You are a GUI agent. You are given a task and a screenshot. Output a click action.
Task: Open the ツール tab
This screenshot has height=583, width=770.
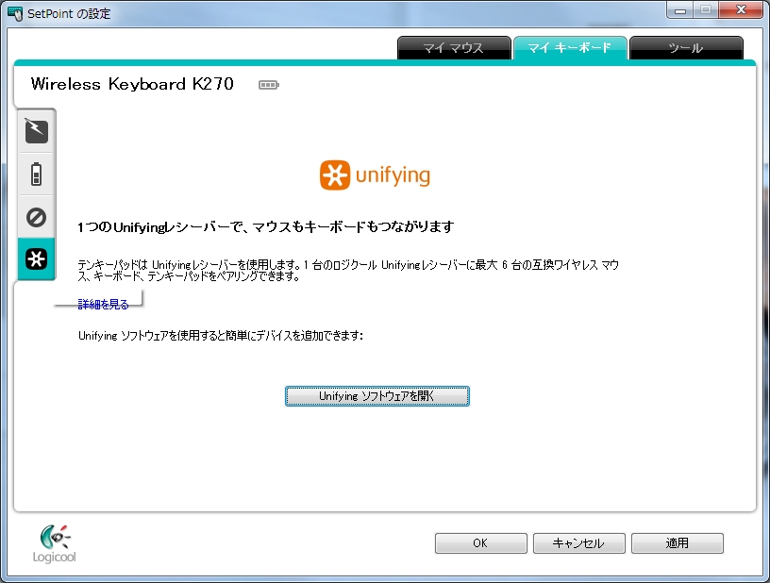pyautogui.click(x=685, y=48)
